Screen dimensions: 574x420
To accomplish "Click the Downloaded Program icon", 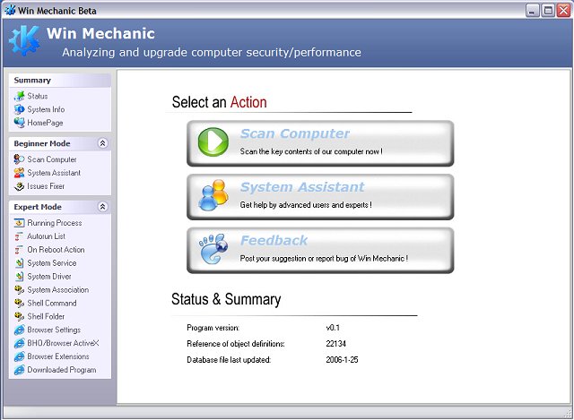I will 19,370.
